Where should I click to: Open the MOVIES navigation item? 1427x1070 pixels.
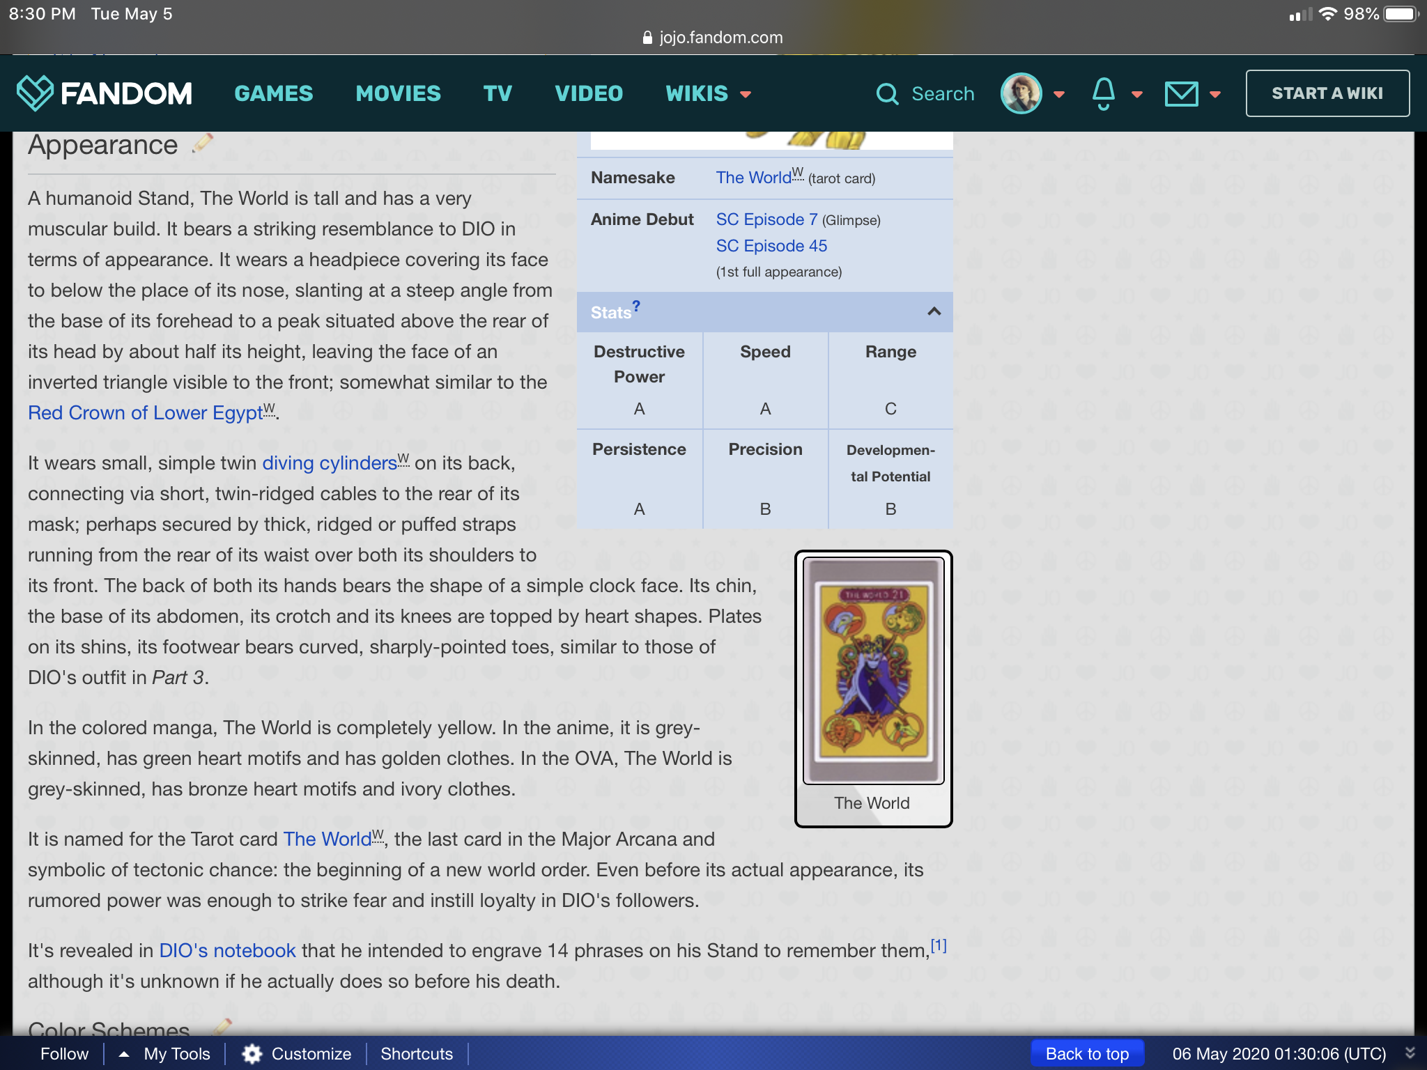(398, 93)
